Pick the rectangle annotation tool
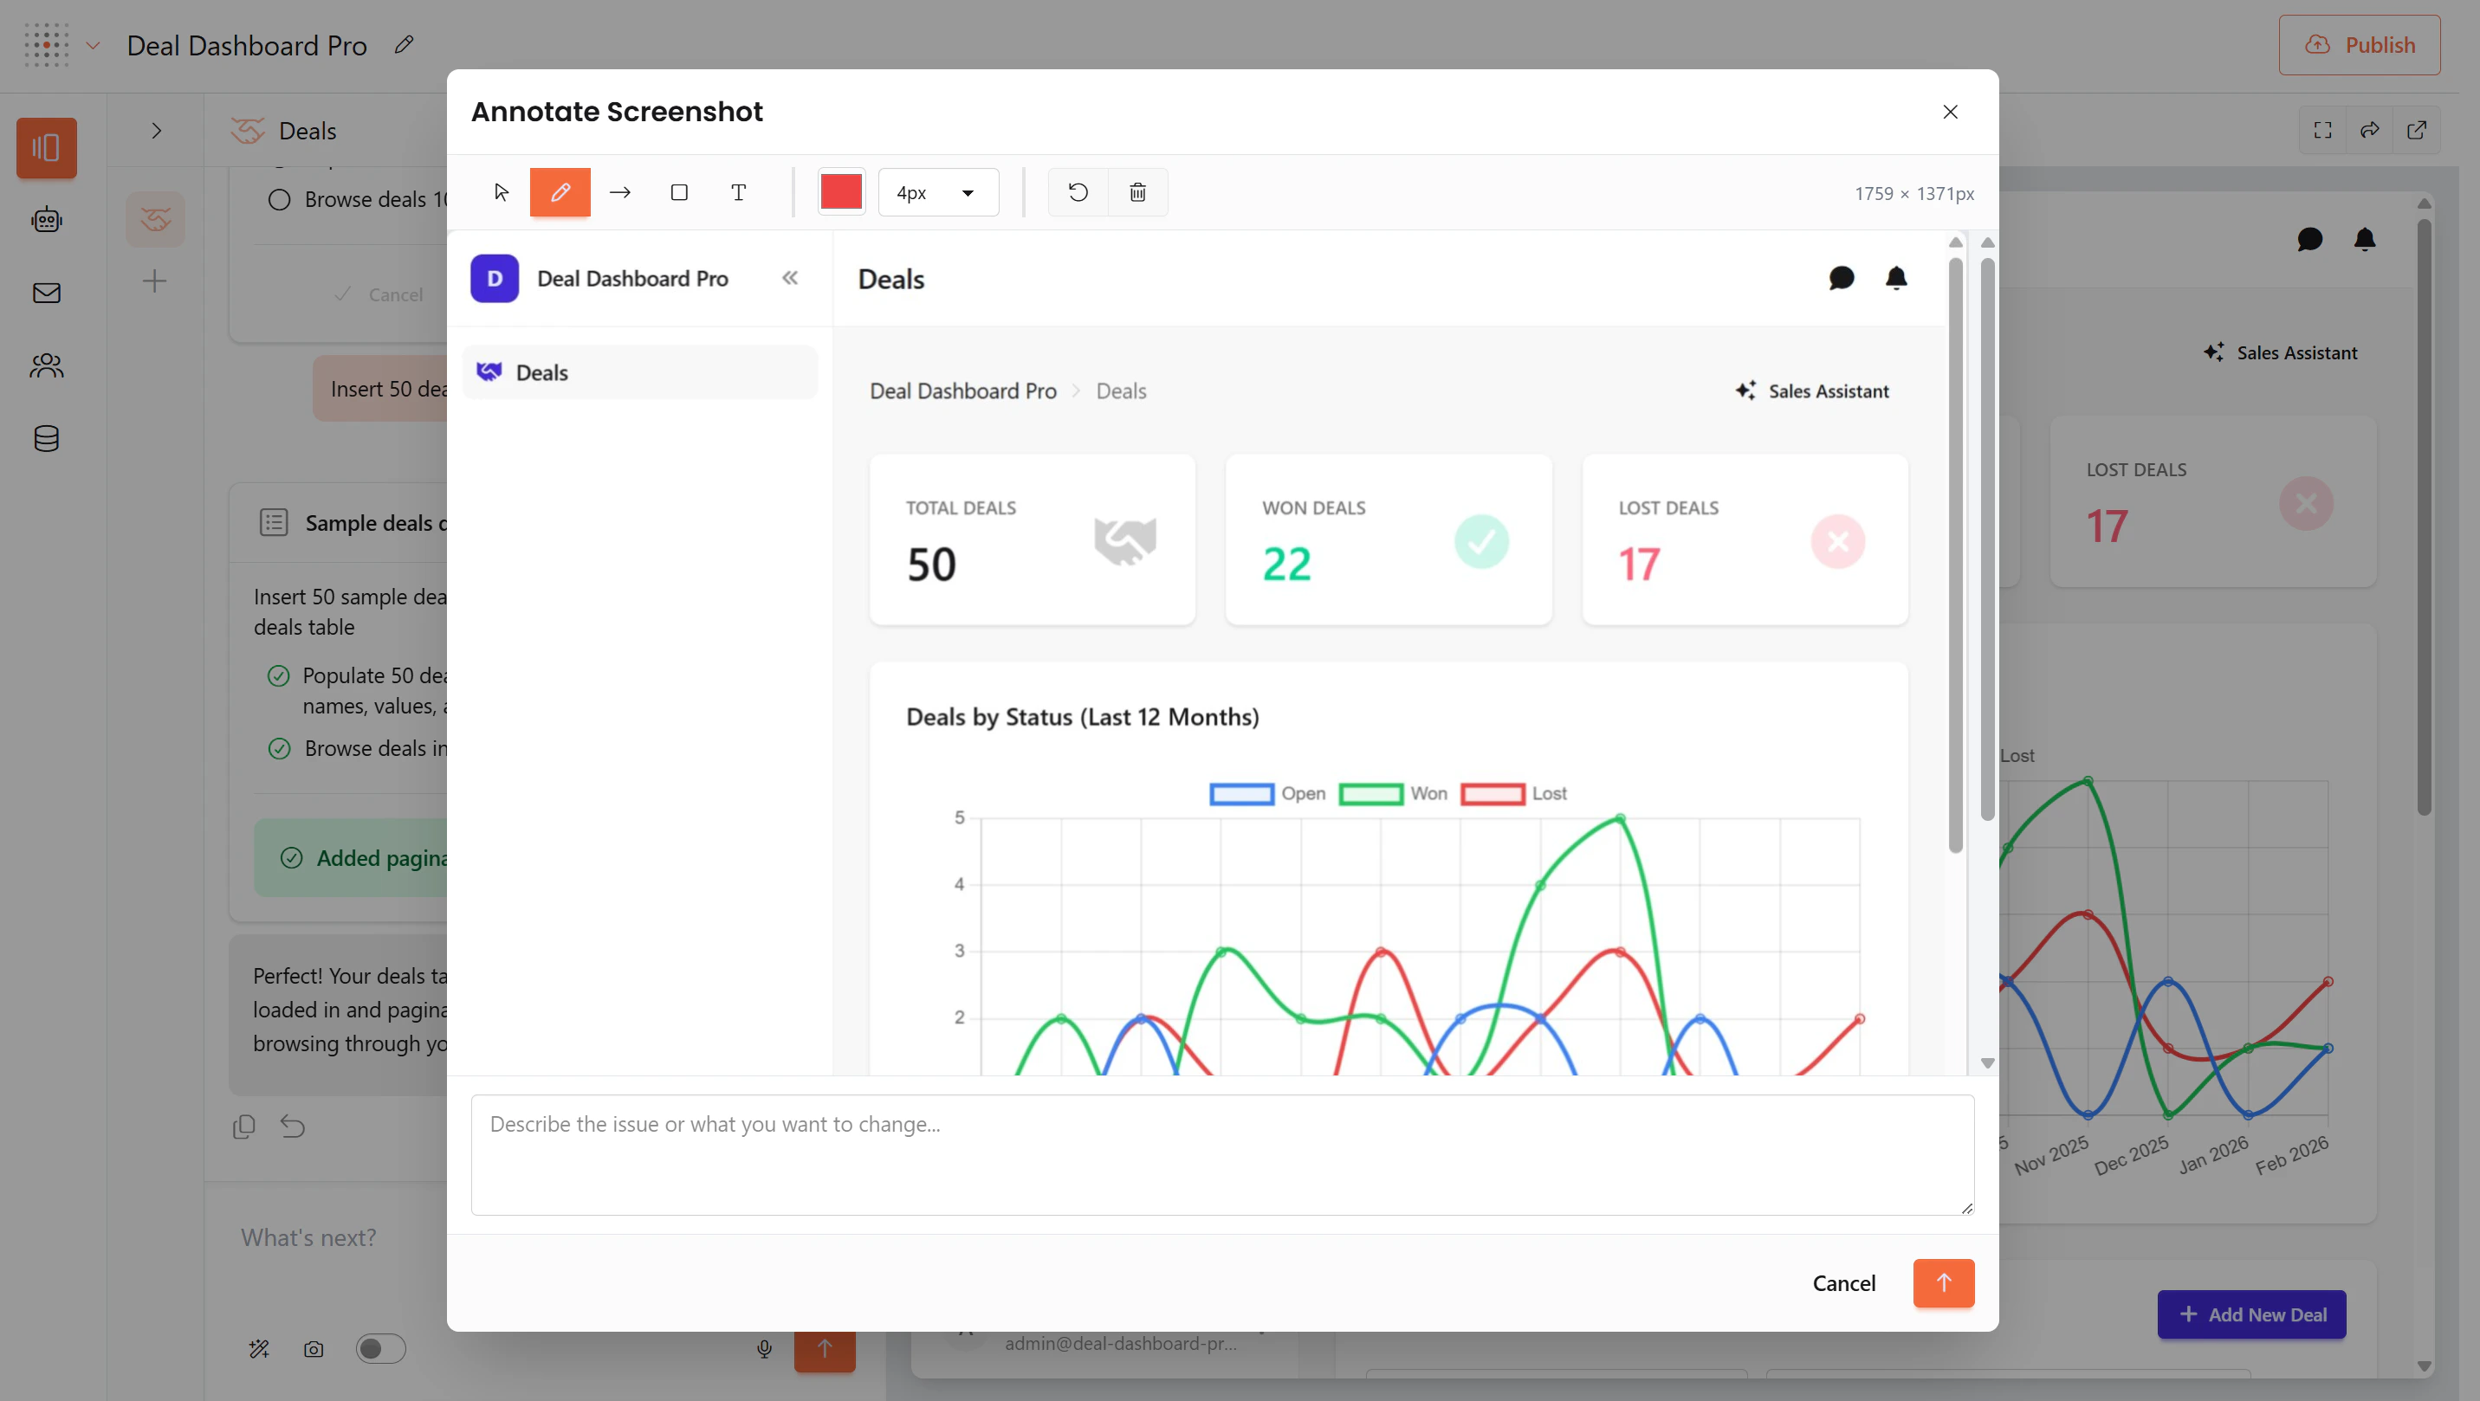The image size is (2480, 1401). (679, 192)
